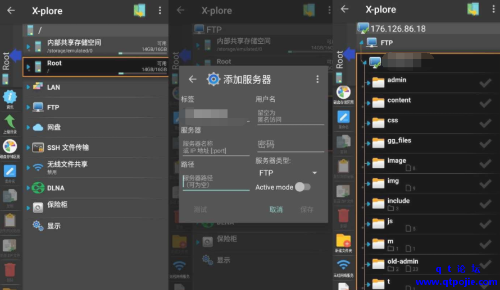
Task: Focus the 服务器路径 path field
Action: point(216,182)
